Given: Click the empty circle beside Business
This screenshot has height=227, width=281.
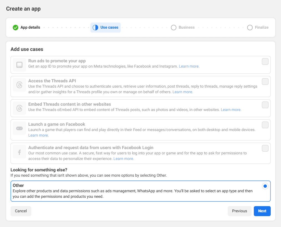Looking at the screenshot, I should (173, 28).
